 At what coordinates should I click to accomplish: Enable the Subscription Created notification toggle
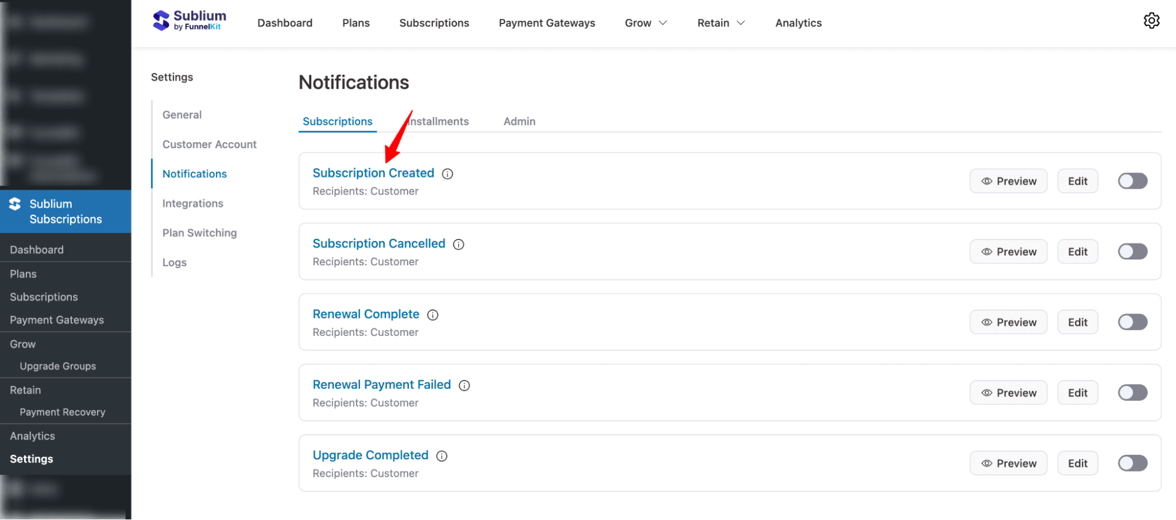(x=1132, y=181)
